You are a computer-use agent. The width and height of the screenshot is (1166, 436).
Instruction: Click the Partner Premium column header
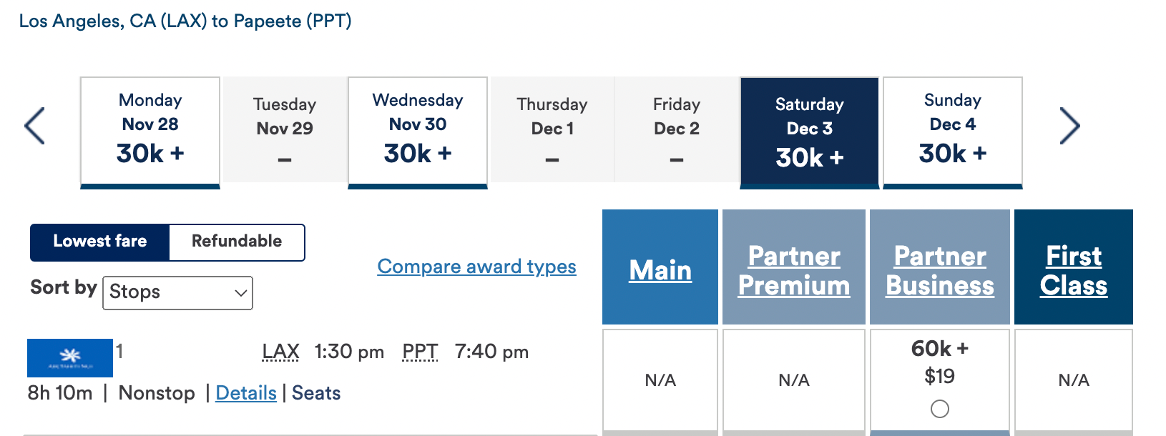(x=794, y=270)
